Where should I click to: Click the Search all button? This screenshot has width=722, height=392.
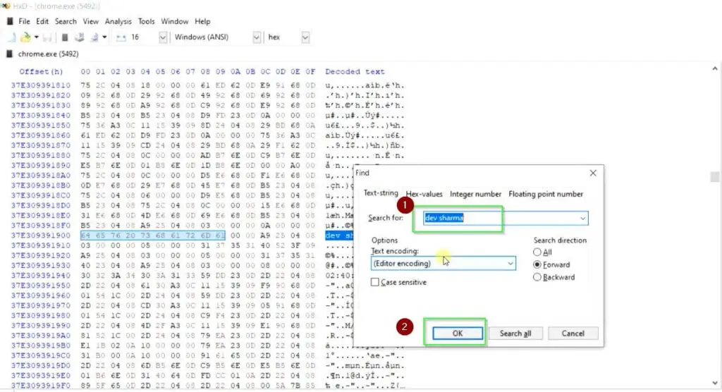coord(515,333)
